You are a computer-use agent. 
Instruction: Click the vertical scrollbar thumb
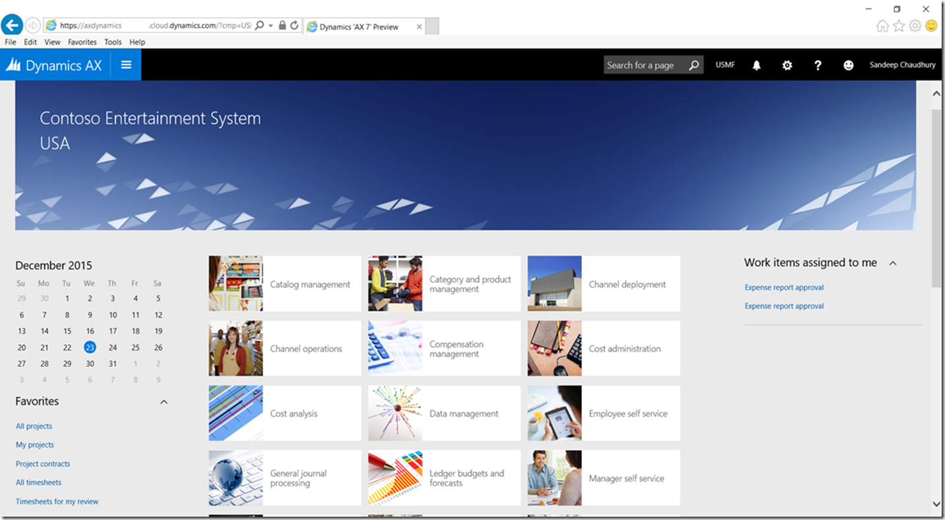pyautogui.click(x=936, y=198)
